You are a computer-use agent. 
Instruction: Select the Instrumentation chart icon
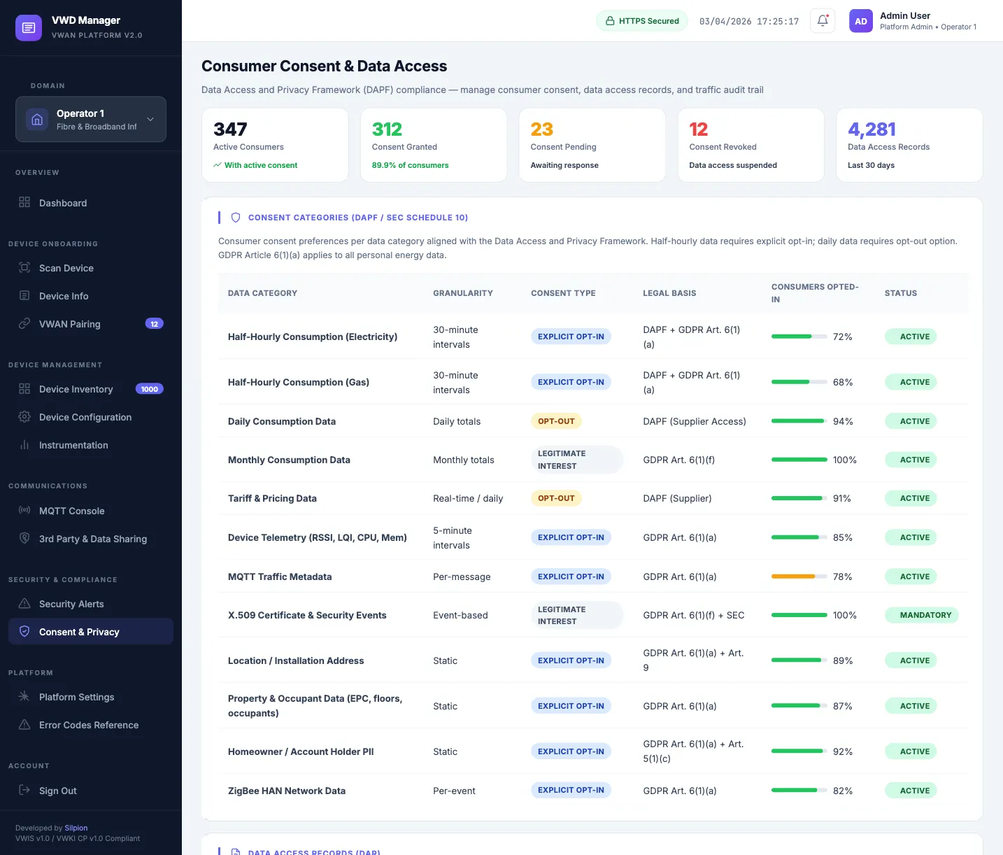(24, 445)
